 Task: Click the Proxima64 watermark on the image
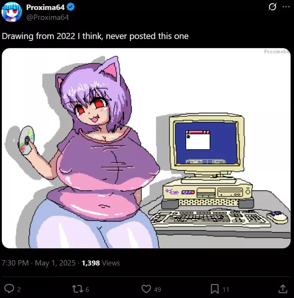click(277, 52)
